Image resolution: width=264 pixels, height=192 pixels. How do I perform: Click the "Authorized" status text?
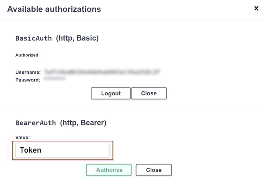(x=27, y=55)
